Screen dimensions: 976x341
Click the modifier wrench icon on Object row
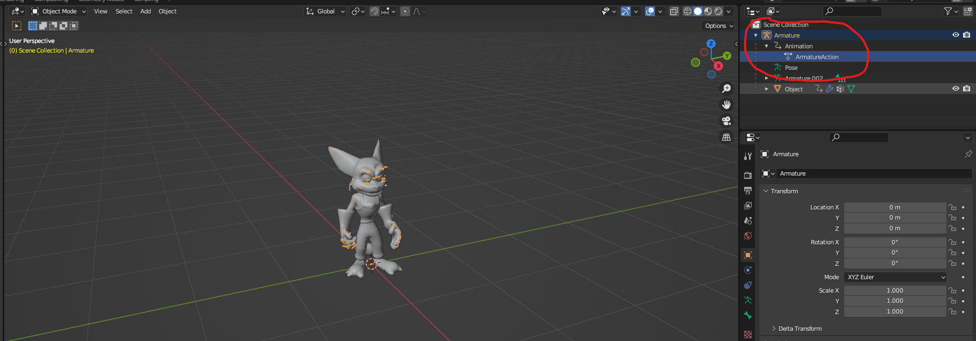[830, 89]
